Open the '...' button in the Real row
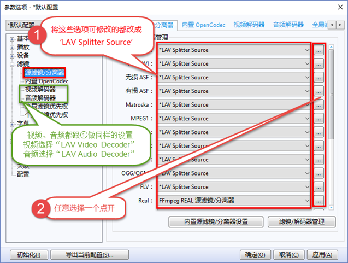This screenshot has height=263, width=348. (x=318, y=201)
